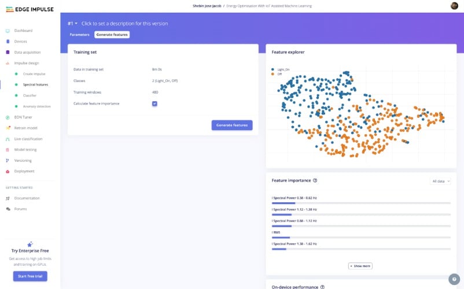Click the I RMS importance bar
The height and width of the screenshot is (289, 464).
(x=361, y=238)
